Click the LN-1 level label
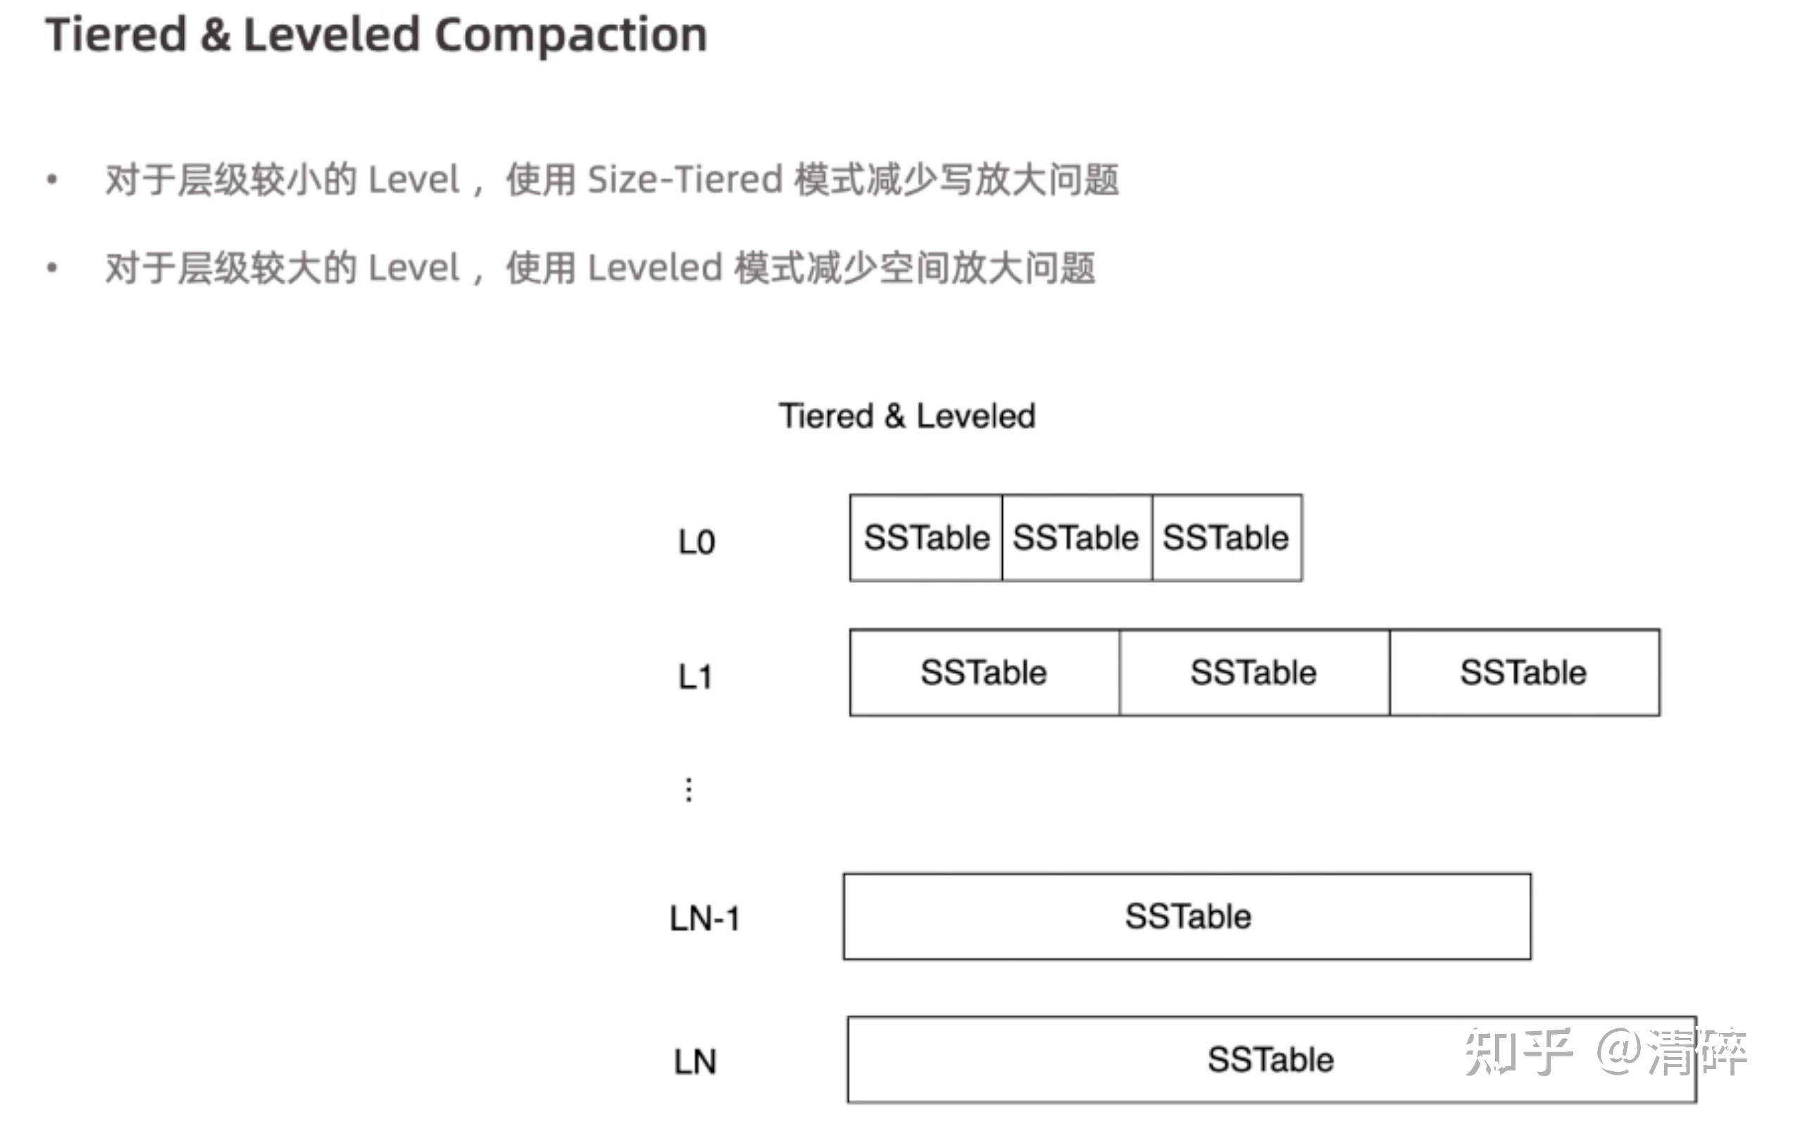 click(x=705, y=918)
